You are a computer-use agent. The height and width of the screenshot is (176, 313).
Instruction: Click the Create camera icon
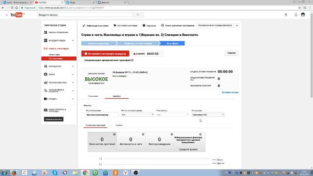click(45, 99)
